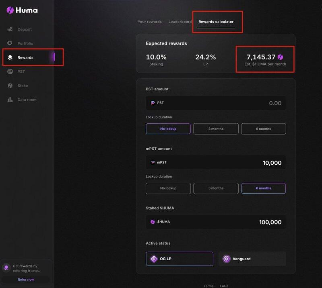Click the Huma logo icon
The height and width of the screenshot is (288, 322).
pos(10,10)
